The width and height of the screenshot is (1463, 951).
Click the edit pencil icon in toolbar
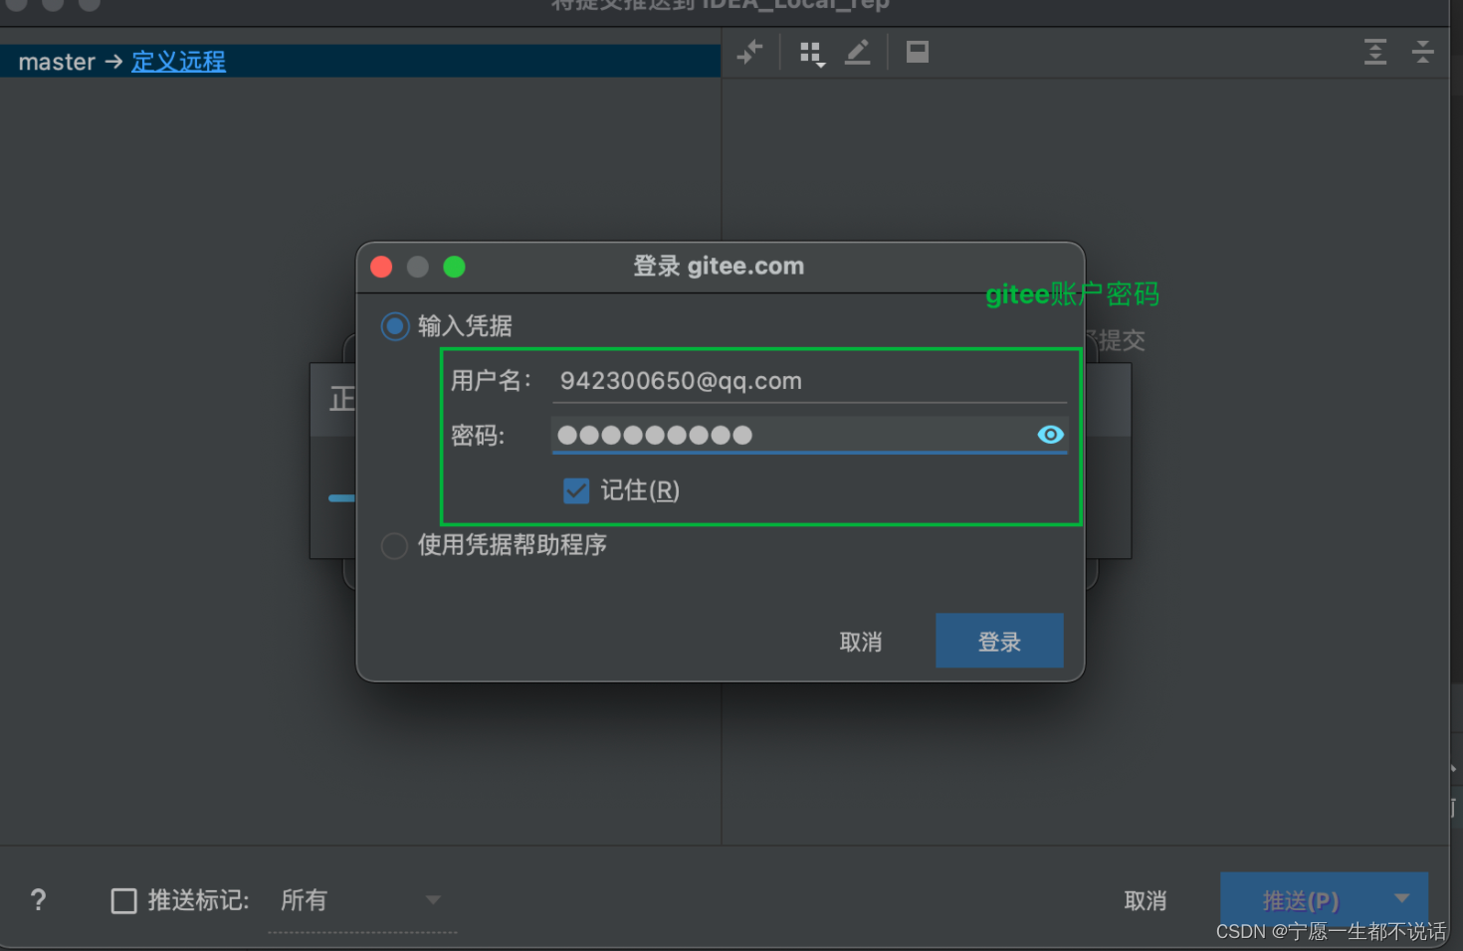point(857,52)
